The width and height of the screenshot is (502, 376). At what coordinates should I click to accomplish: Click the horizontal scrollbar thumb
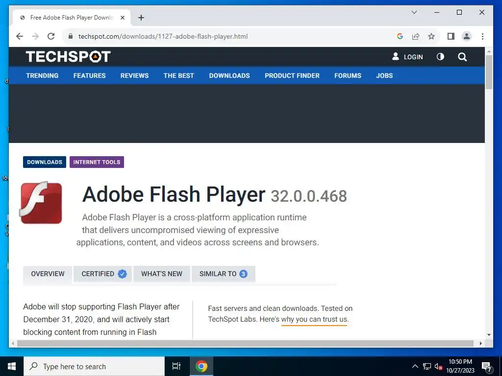click(x=245, y=343)
